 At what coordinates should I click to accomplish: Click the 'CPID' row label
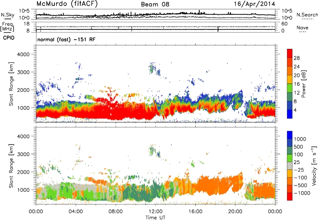click(9, 38)
